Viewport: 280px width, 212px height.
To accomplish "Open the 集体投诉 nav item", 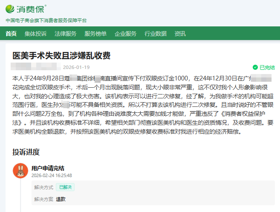I will point(35,34).
